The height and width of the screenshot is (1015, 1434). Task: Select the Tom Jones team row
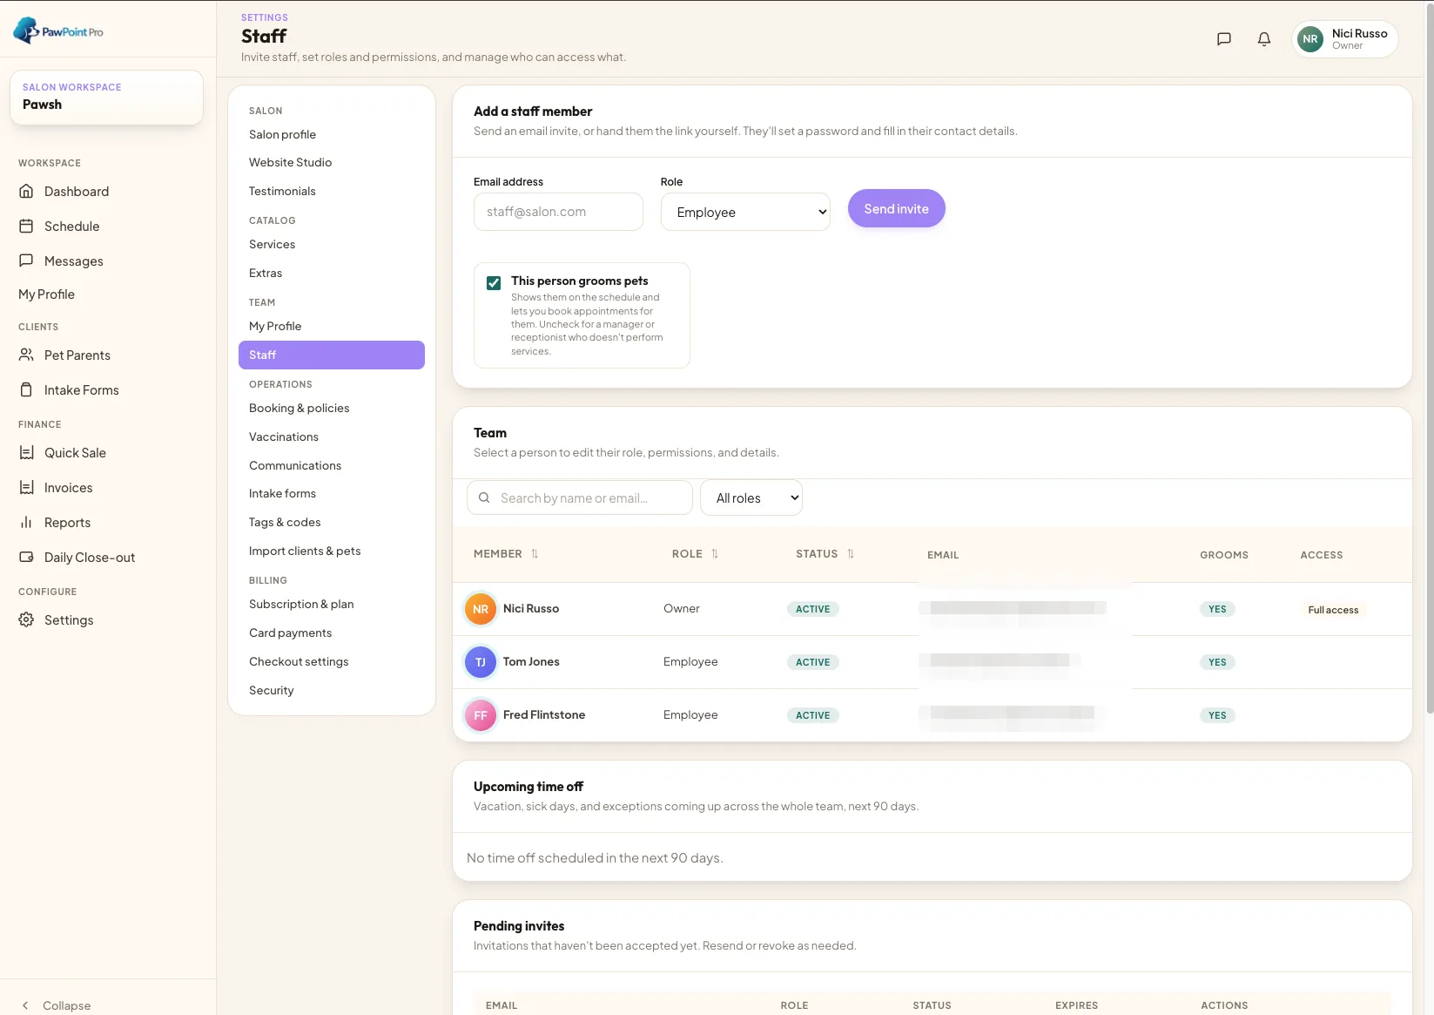[932, 662]
